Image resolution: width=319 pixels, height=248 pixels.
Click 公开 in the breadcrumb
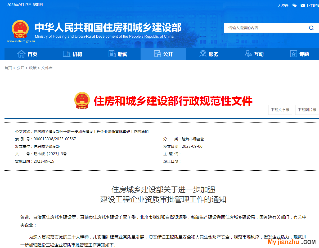[20, 68]
